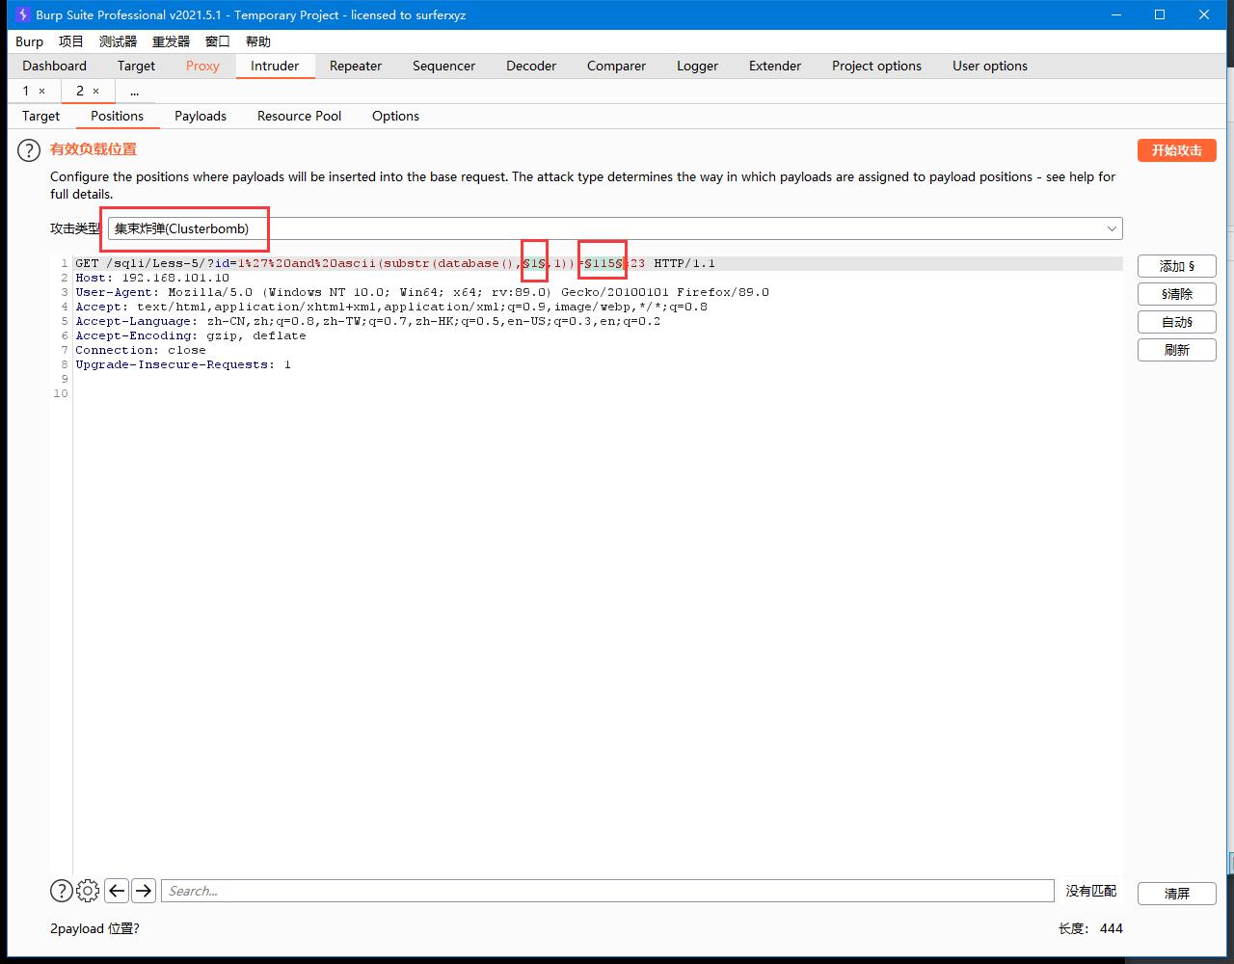Click the User-Agent header line
Viewport: 1234px width, 964px height.
click(x=422, y=292)
